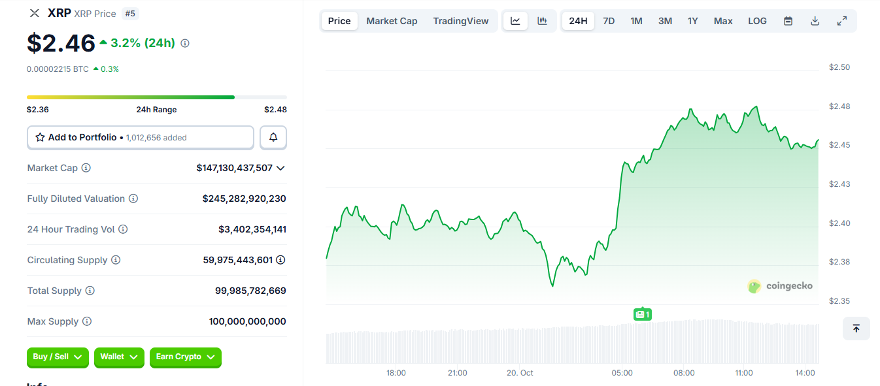This screenshot has width=880, height=386.
Task: Click the scroll-to-top arrow button
Action: pyautogui.click(x=856, y=329)
